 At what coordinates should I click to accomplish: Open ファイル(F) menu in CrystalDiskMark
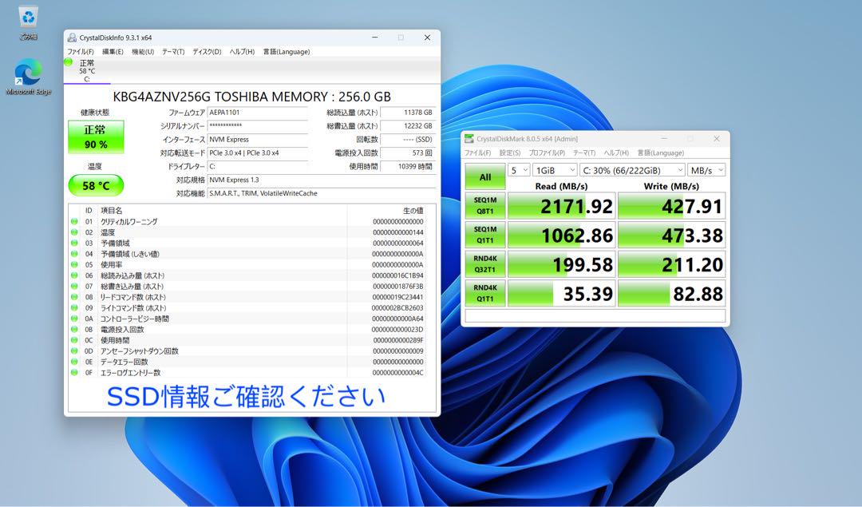(x=478, y=152)
